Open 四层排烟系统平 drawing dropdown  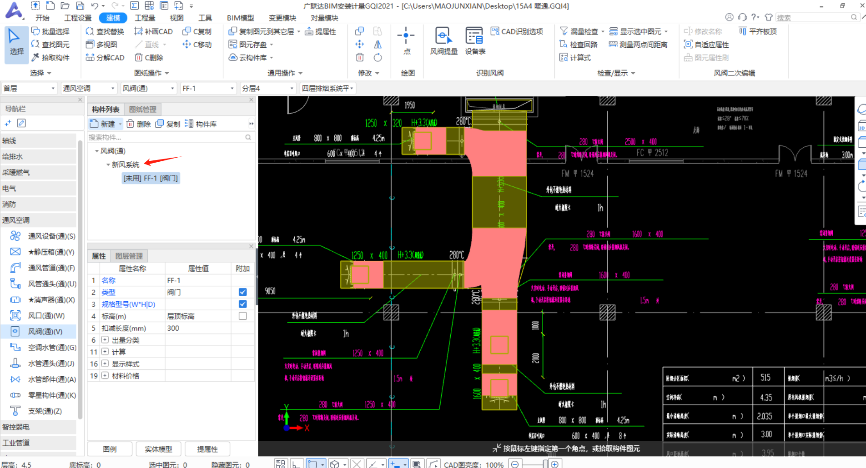tap(327, 88)
